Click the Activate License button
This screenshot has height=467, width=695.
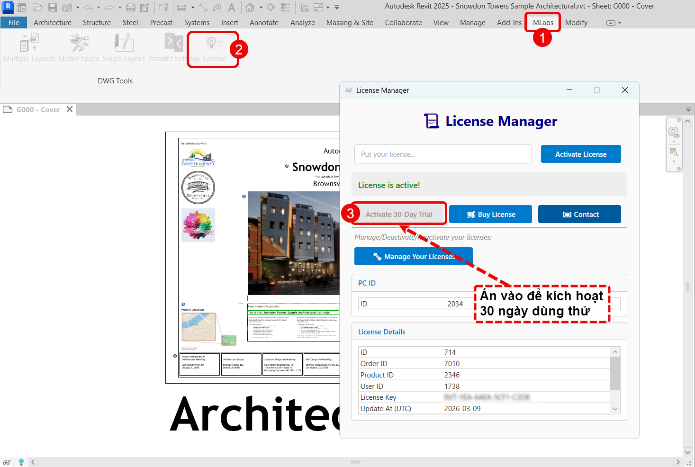point(581,154)
